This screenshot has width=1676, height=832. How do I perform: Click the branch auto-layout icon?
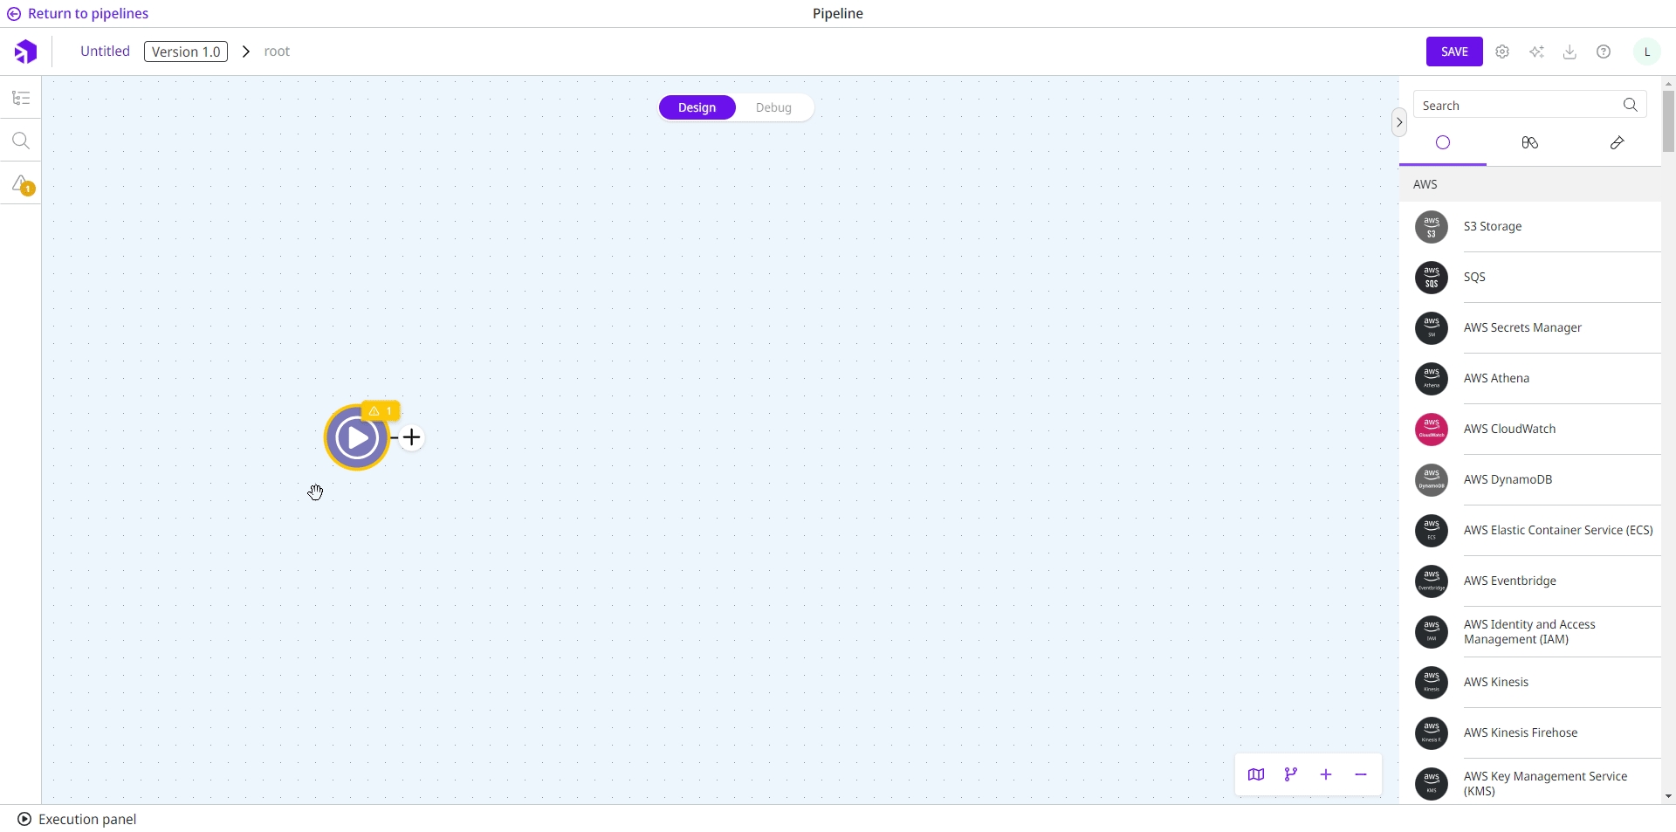point(1291,774)
